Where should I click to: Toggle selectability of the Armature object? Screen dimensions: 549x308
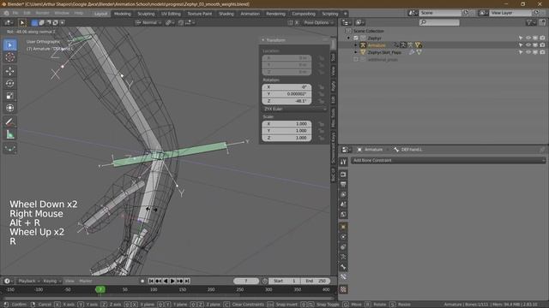(x=521, y=45)
